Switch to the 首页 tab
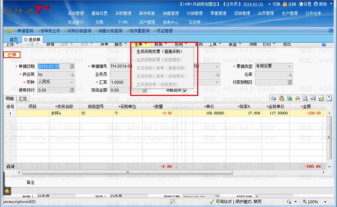This screenshot has width=337, height=207. pyautogui.click(x=13, y=40)
